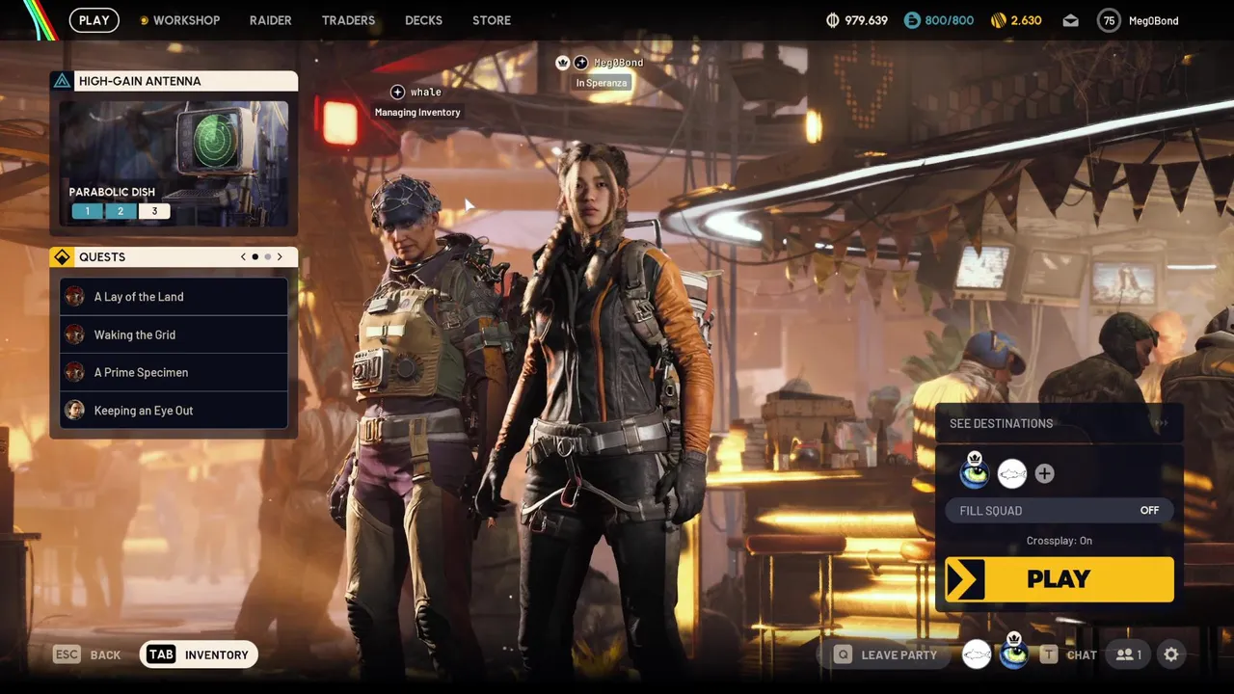
Task: Click trader portrait beside Waking the Grid
Action: coord(74,334)
